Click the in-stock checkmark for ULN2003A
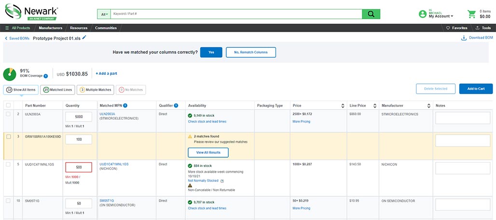 pos(190,116)
